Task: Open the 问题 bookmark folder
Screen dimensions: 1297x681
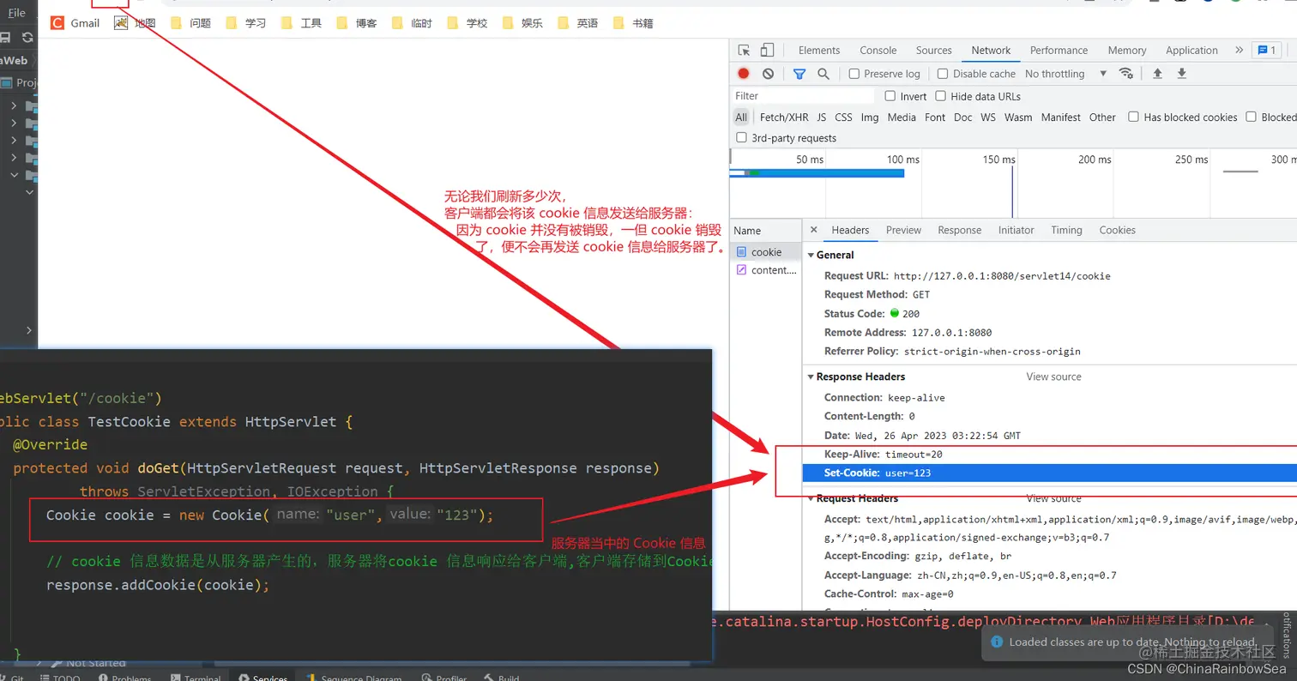Action: 190,23
